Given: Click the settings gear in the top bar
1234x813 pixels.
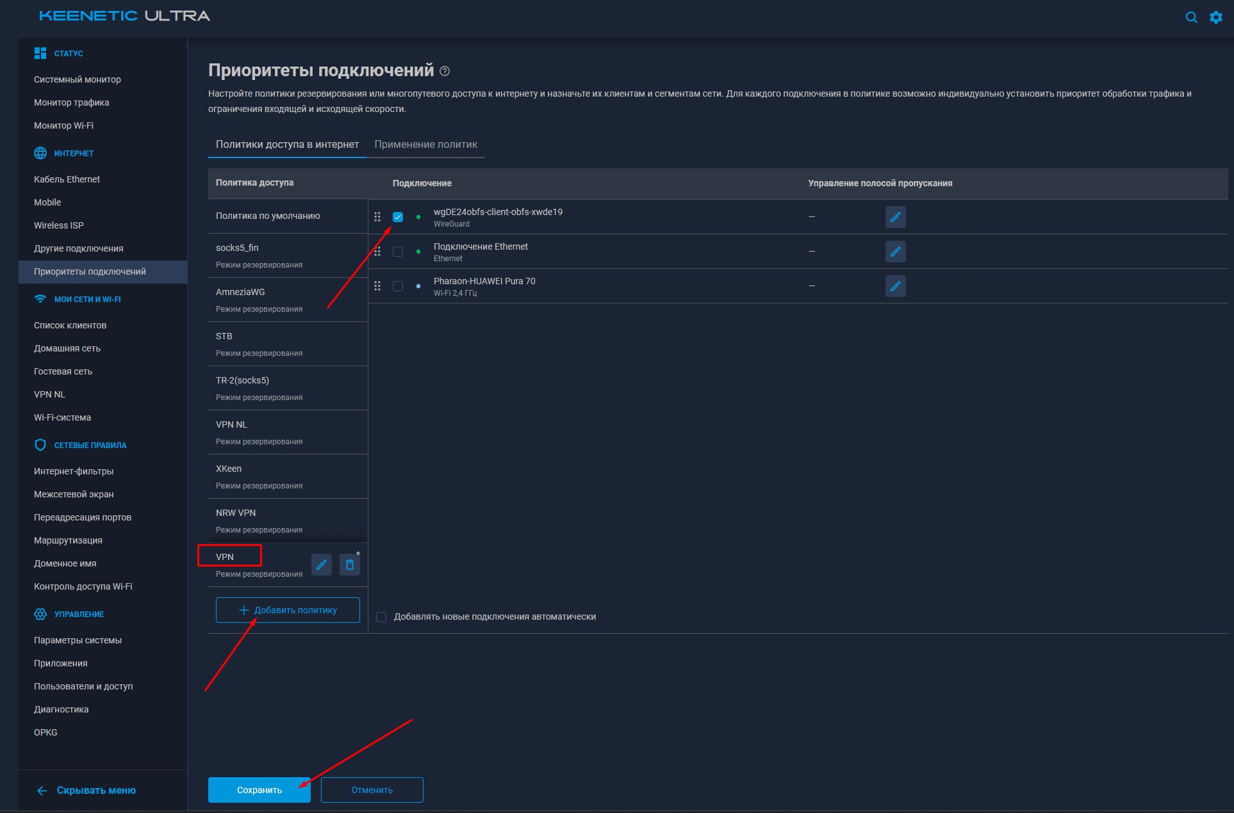Looking at the screenshot, I should coord(1215,17).
